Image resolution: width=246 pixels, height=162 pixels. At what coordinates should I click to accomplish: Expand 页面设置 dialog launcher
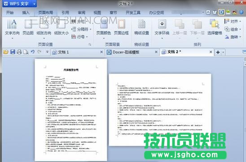[90, 44]
